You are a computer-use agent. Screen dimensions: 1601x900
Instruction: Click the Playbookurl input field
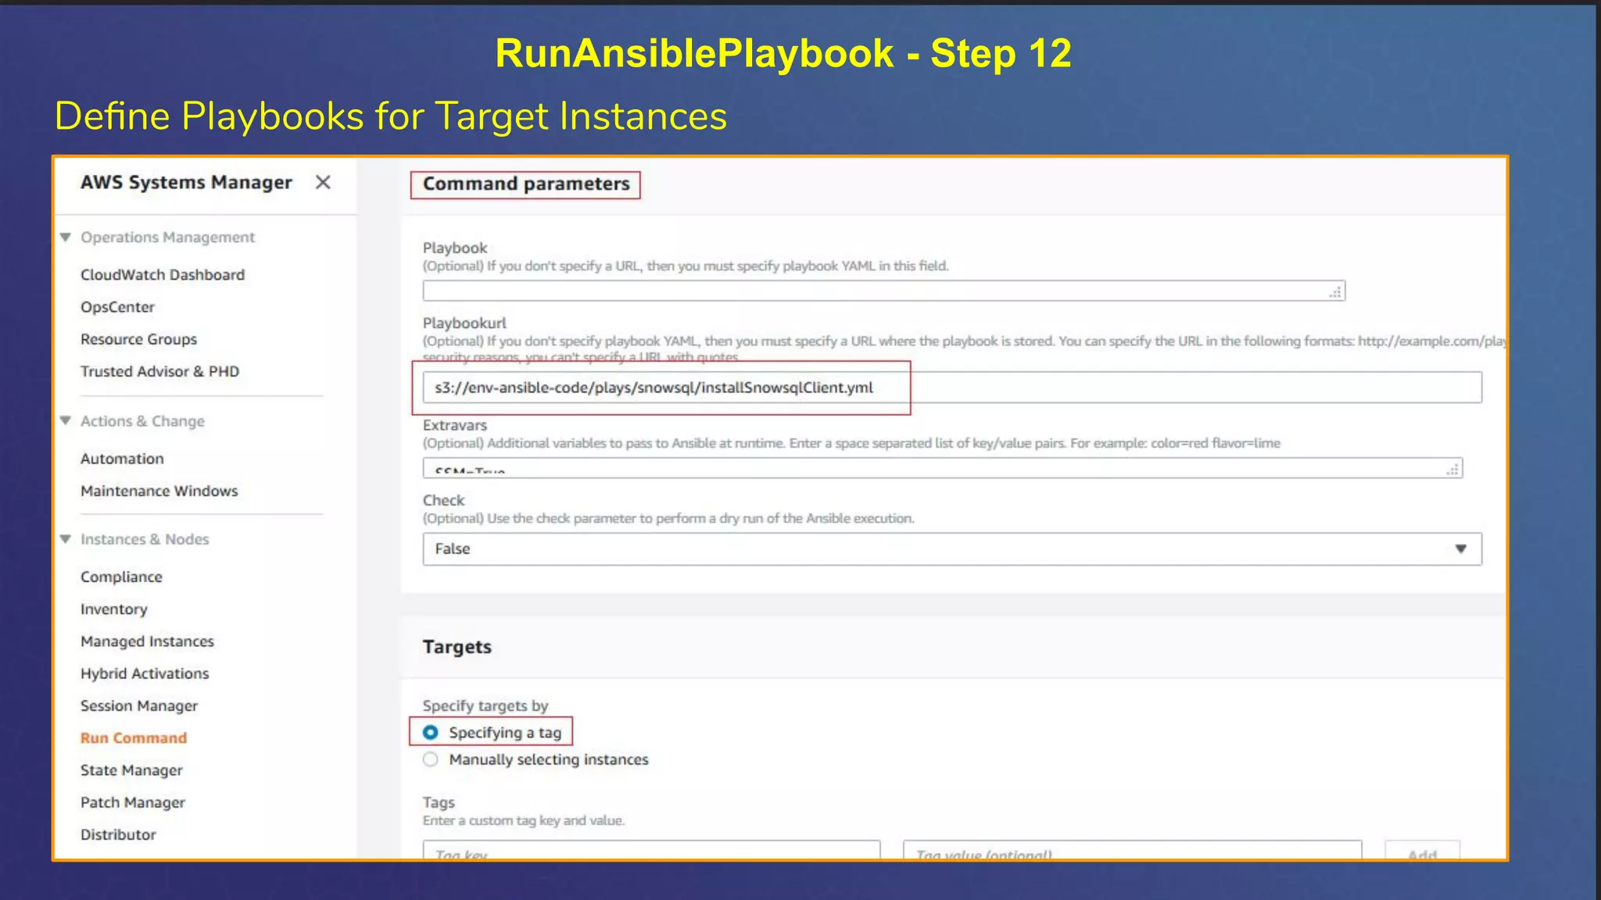[952, 387]
